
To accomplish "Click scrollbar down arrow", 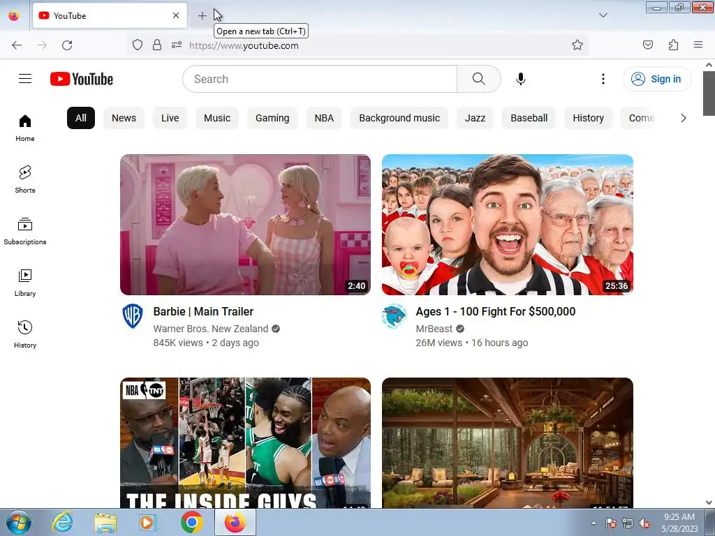I will point(709,502).
